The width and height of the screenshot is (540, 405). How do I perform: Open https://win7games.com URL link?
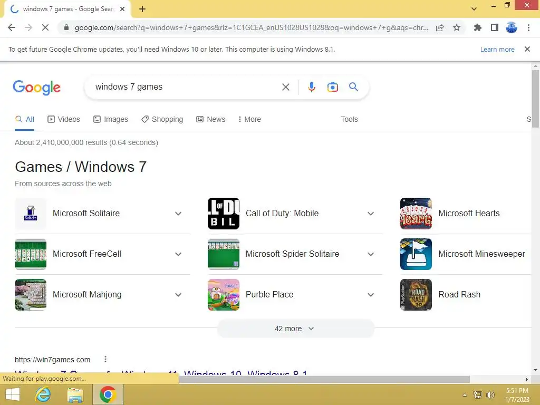(52, 360)
